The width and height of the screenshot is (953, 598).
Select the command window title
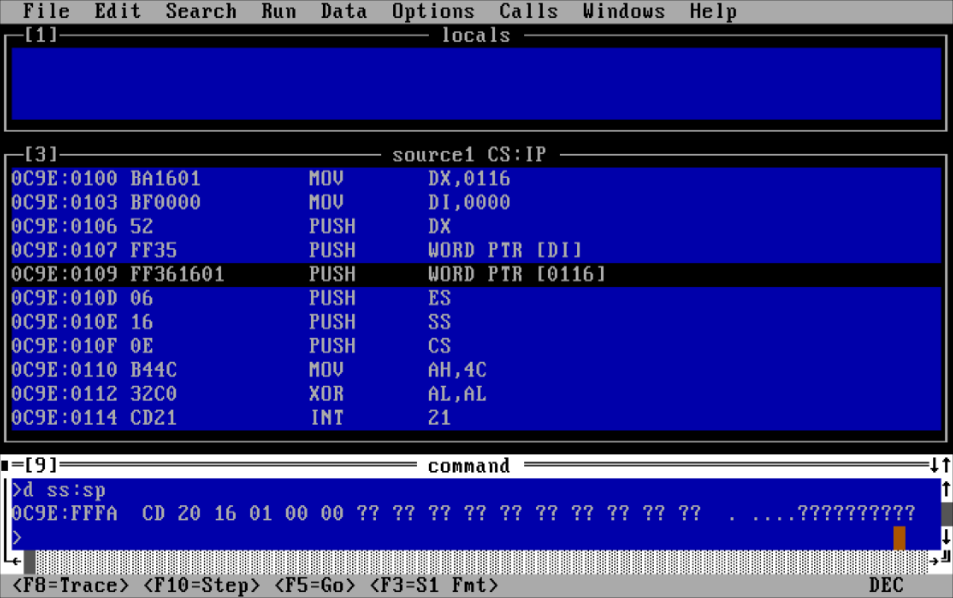pos(469,466)
